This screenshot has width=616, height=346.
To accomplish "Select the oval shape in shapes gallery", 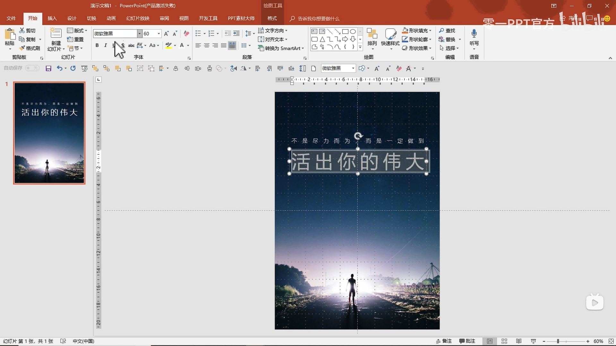I will 353,31.
